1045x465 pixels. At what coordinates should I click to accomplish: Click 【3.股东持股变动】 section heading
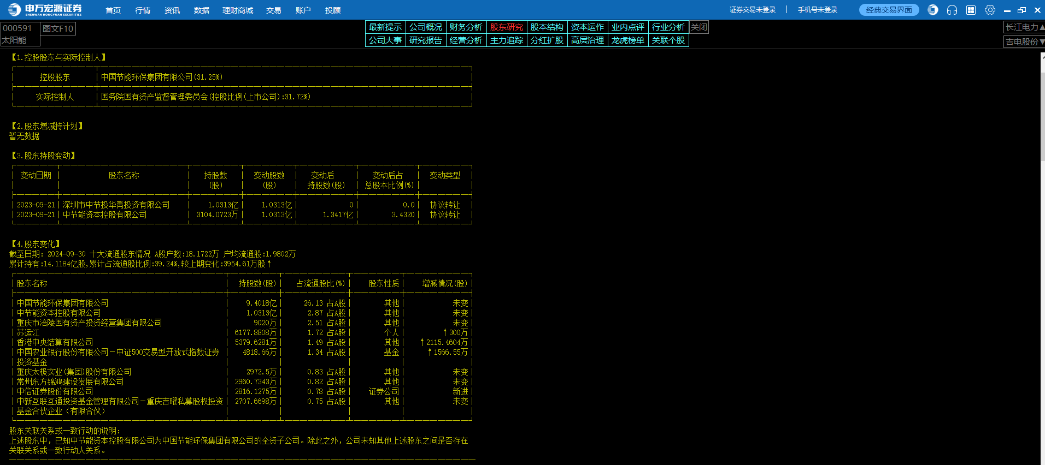click(x=43, y=156)
